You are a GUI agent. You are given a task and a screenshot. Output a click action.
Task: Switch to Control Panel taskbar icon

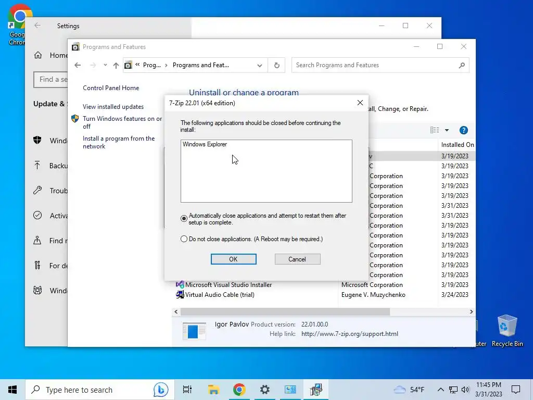[x=290, y=390]
